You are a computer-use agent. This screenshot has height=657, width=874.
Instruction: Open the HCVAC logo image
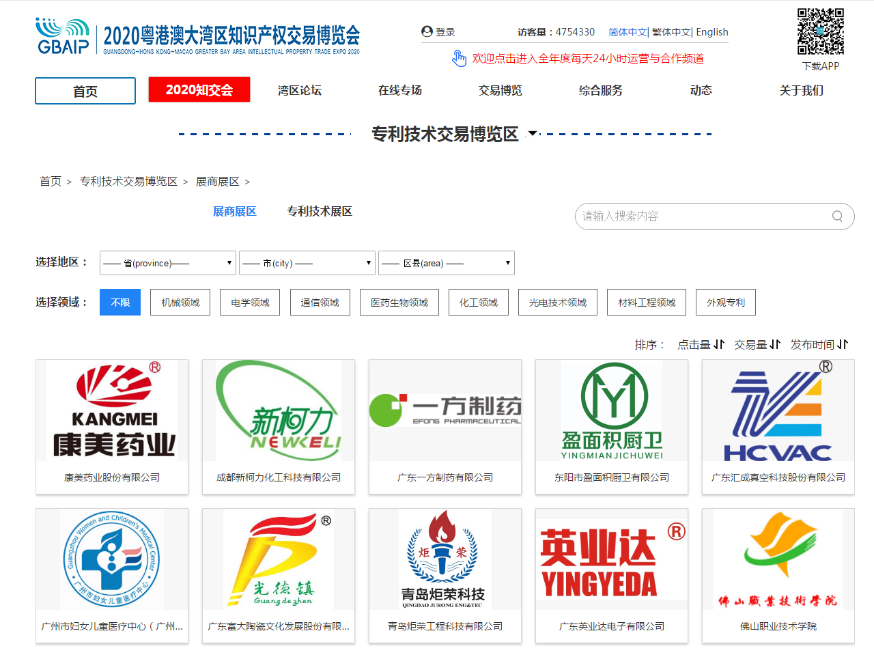778,410
